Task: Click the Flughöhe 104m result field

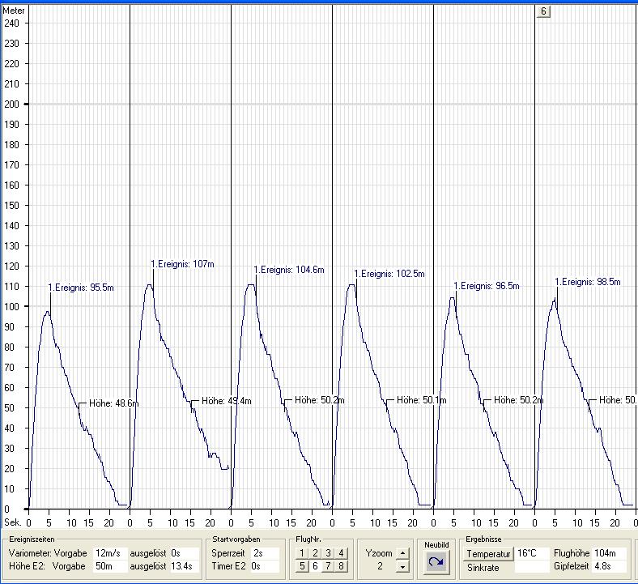Action: tap(610, 553)
